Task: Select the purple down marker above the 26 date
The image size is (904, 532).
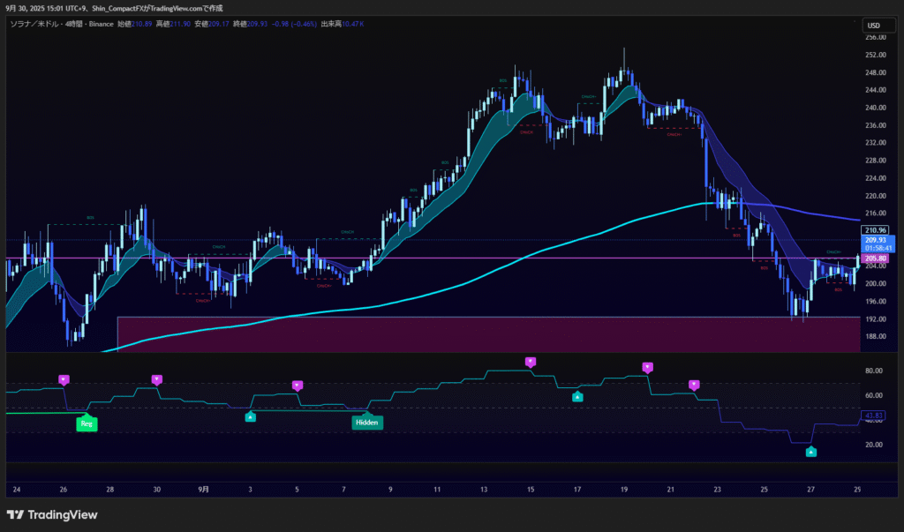Action: (x=64, y=379)
